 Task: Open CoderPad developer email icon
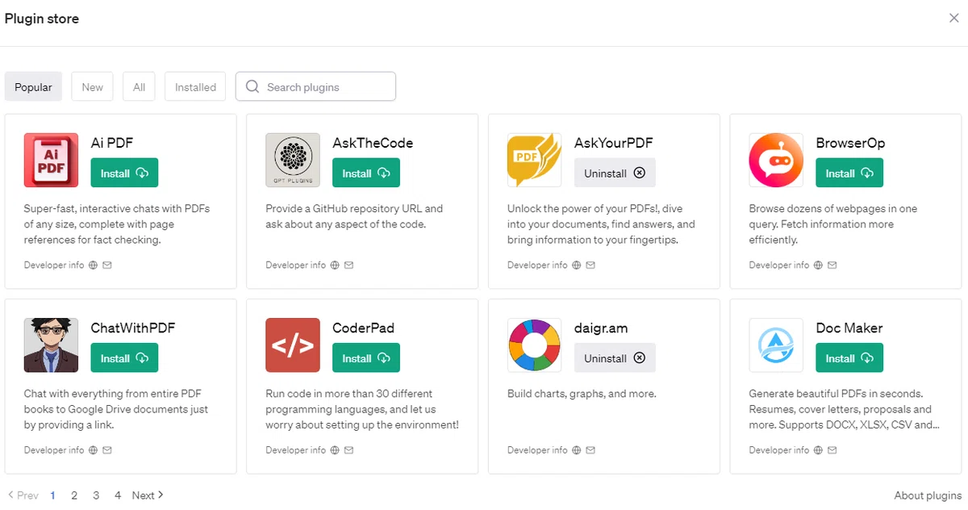(348, 449)
